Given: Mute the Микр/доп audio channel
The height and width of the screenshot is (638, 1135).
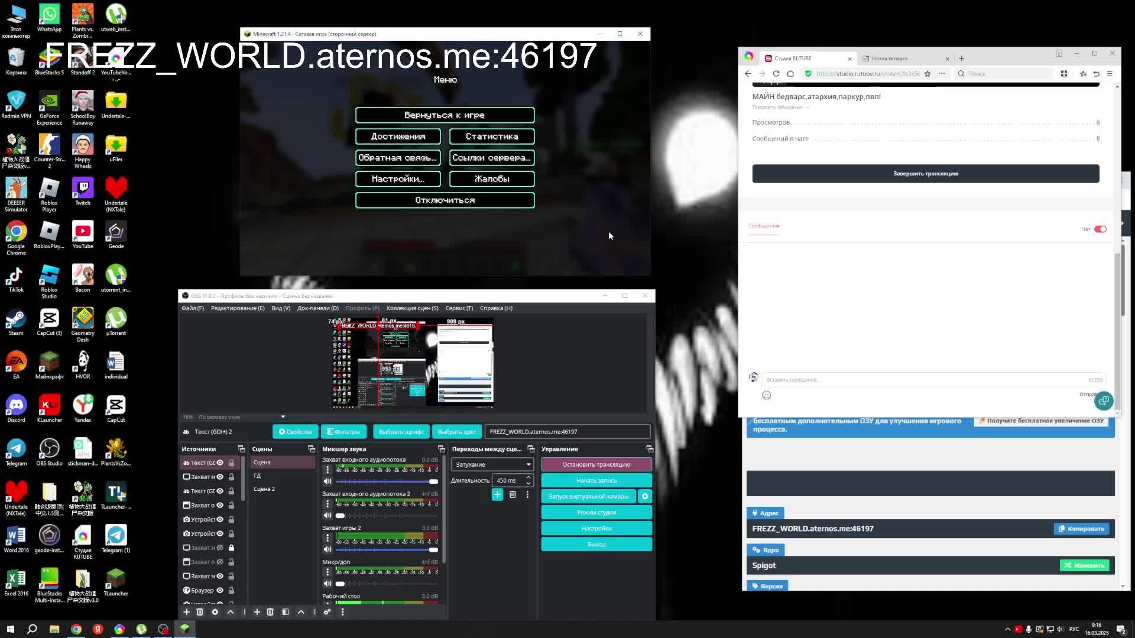Looking at the screenshot, I should [x=327, y=584].
